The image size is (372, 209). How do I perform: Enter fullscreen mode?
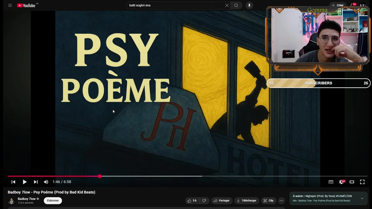(362, 182)
